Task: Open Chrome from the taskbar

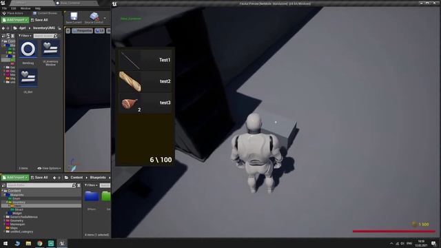Action: [40, 243]
